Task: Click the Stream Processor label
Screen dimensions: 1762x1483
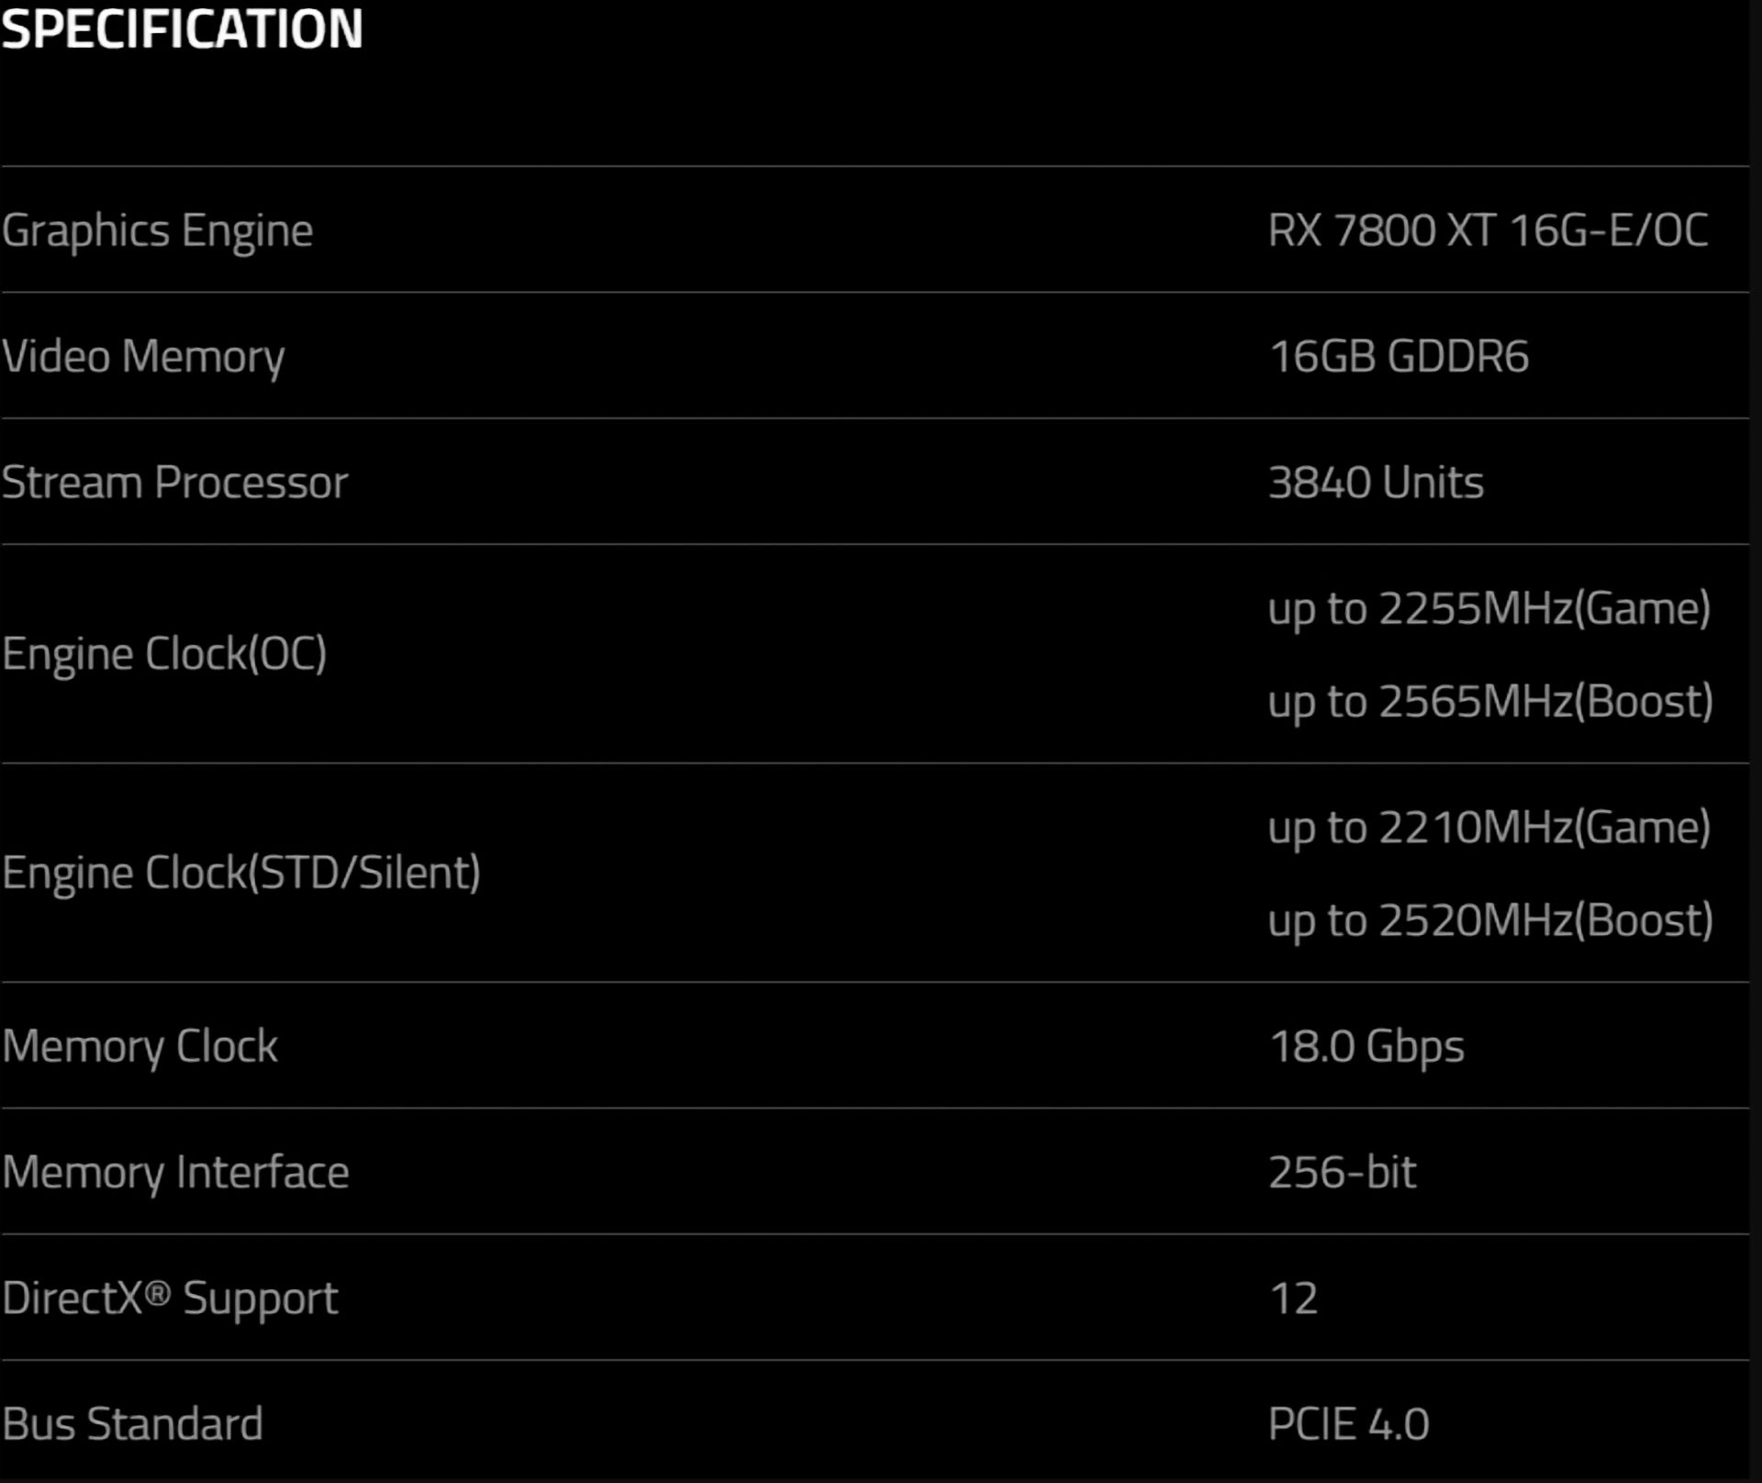Action: tap(174, 483)
